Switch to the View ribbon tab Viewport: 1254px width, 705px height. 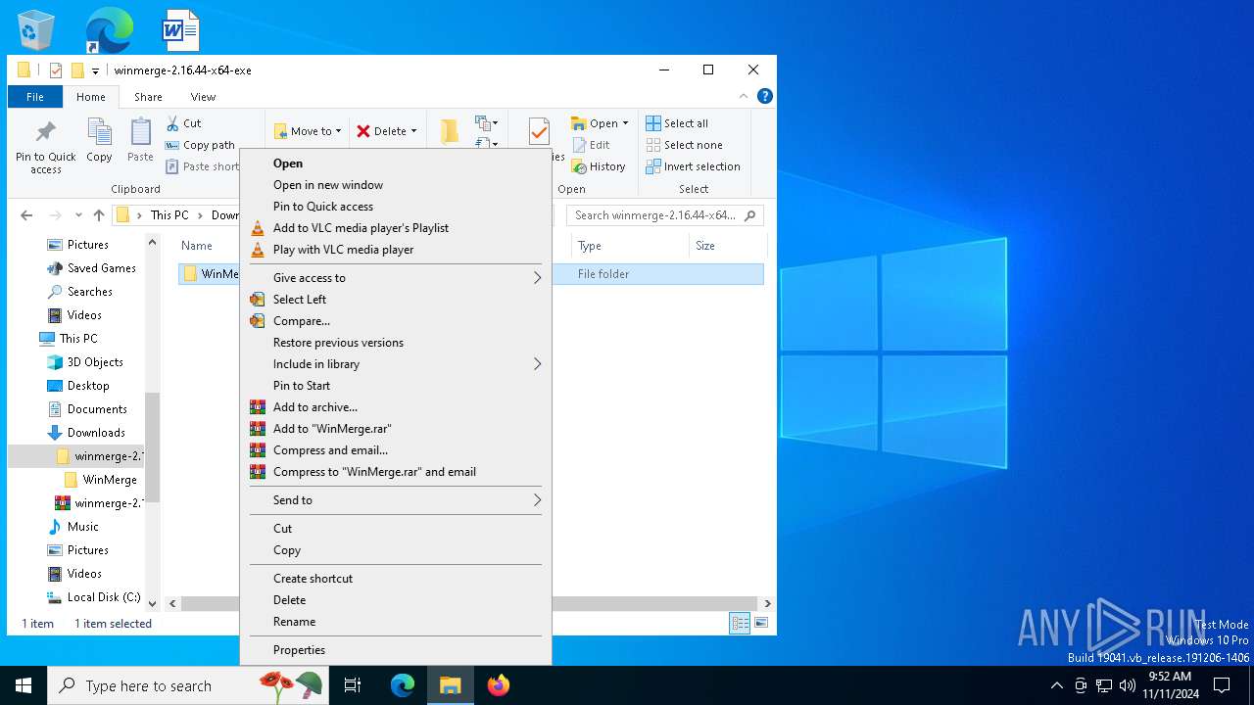[x=203, y=97]
